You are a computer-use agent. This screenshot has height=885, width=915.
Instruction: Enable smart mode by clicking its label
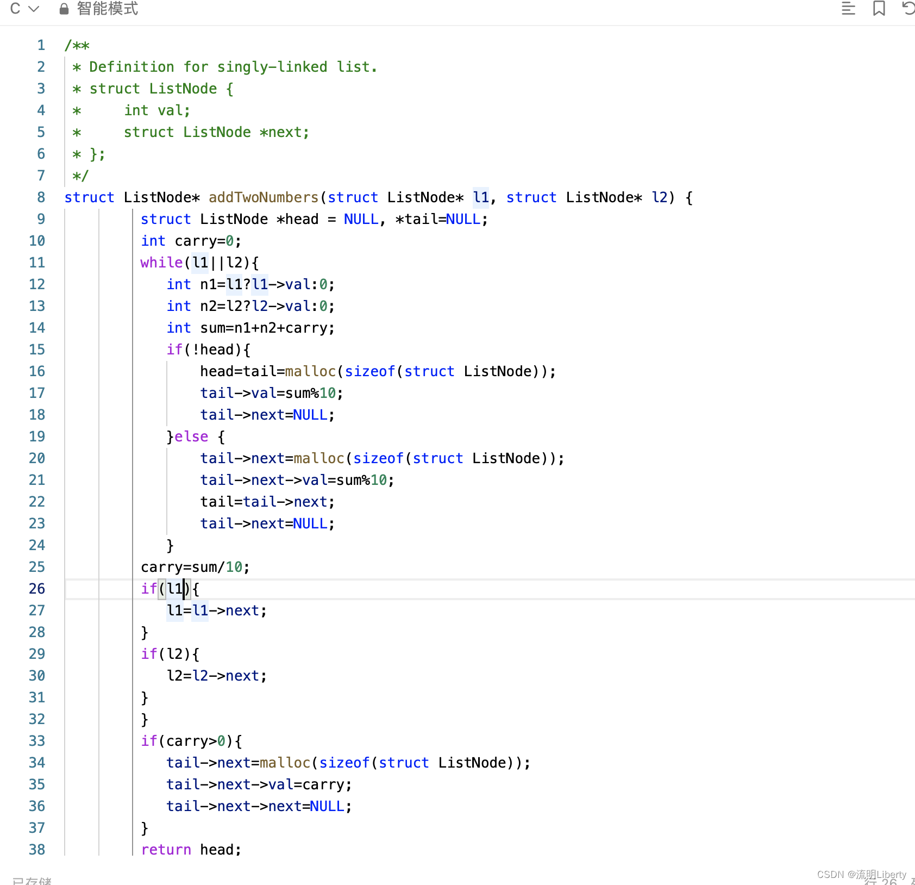107,9
